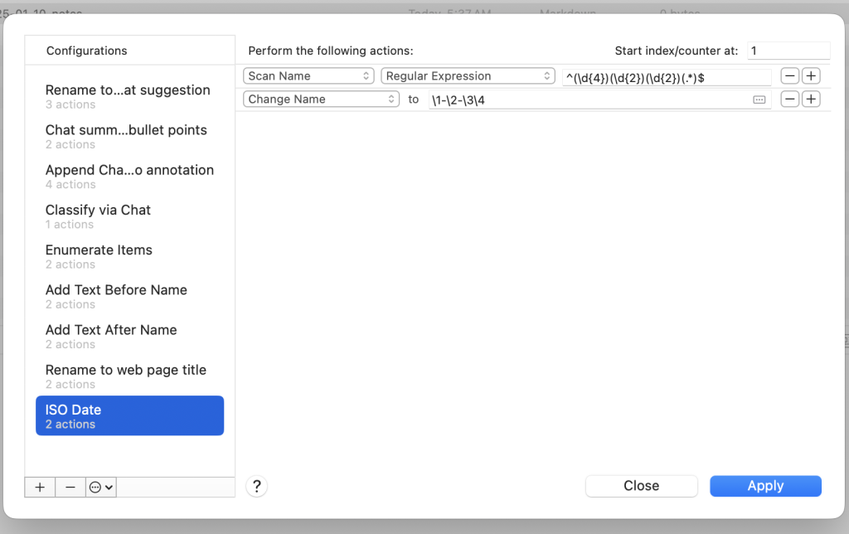Expand the Change Name action dropdown
849x534 pixels.
pos(322,99)
